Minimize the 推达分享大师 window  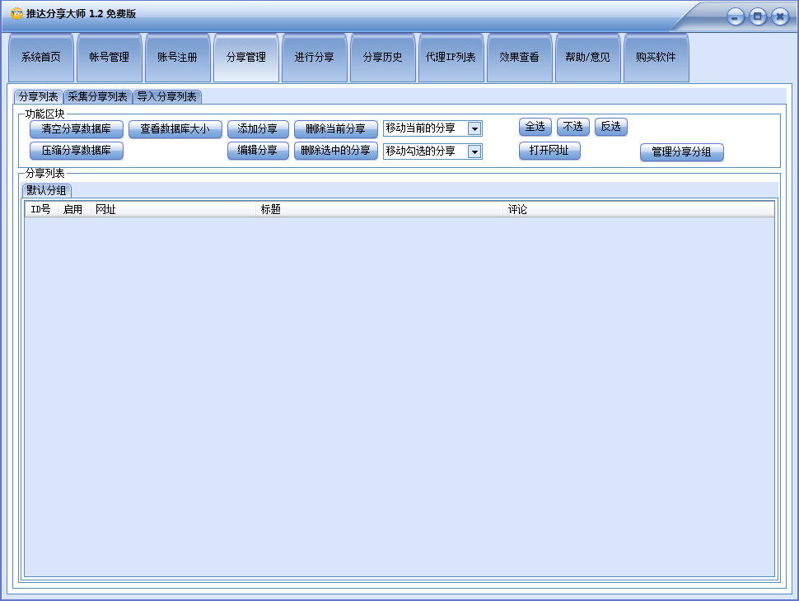click(x=735, y=17)
